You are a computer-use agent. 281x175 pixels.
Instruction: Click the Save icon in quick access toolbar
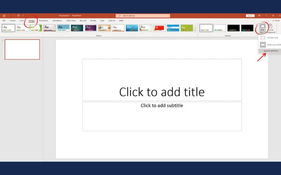(x=4, y=16)
